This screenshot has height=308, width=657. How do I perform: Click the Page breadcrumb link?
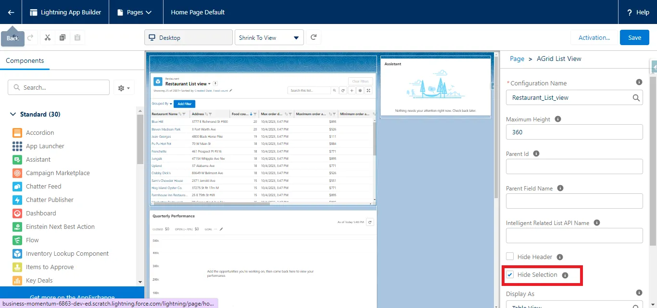coord(517,59)
